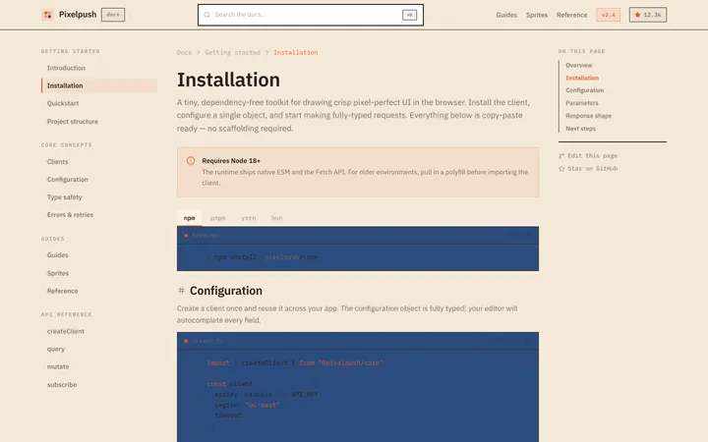Click the Requires Node 18+ callout title

[x=231, y=160]
